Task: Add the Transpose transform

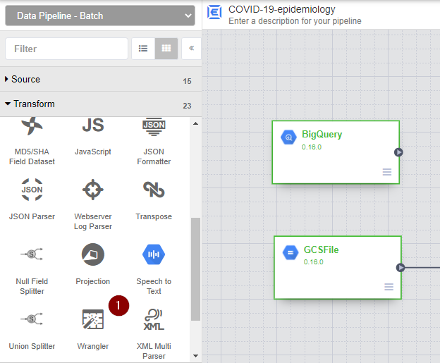Action: click(x=154, y=199)
